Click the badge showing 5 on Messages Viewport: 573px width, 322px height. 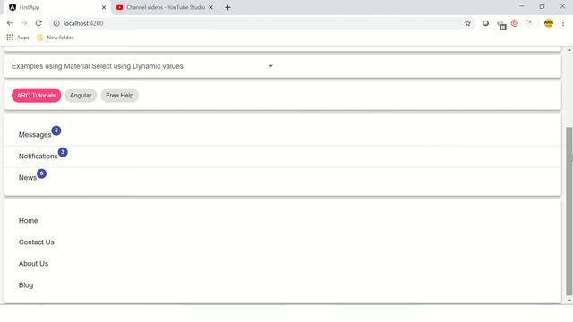(56, 131)
